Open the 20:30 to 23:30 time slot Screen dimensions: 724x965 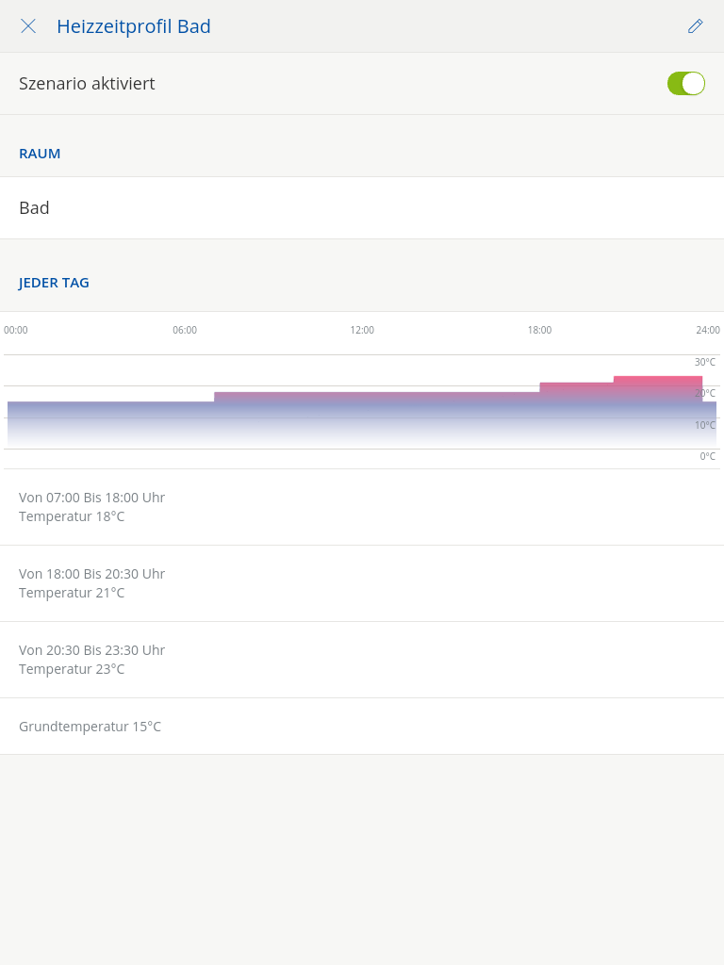click(x=362, y=659)
